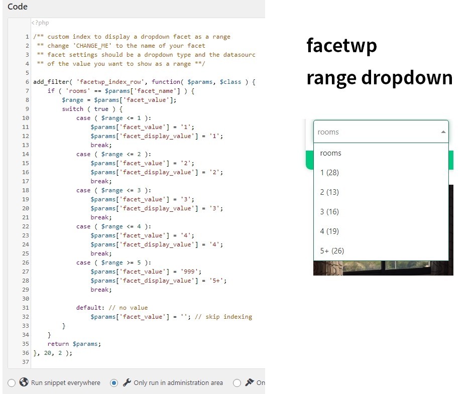Click the 'case ( $range <= 1 ):' line
472x394 pixels.
tap(114, 118)
